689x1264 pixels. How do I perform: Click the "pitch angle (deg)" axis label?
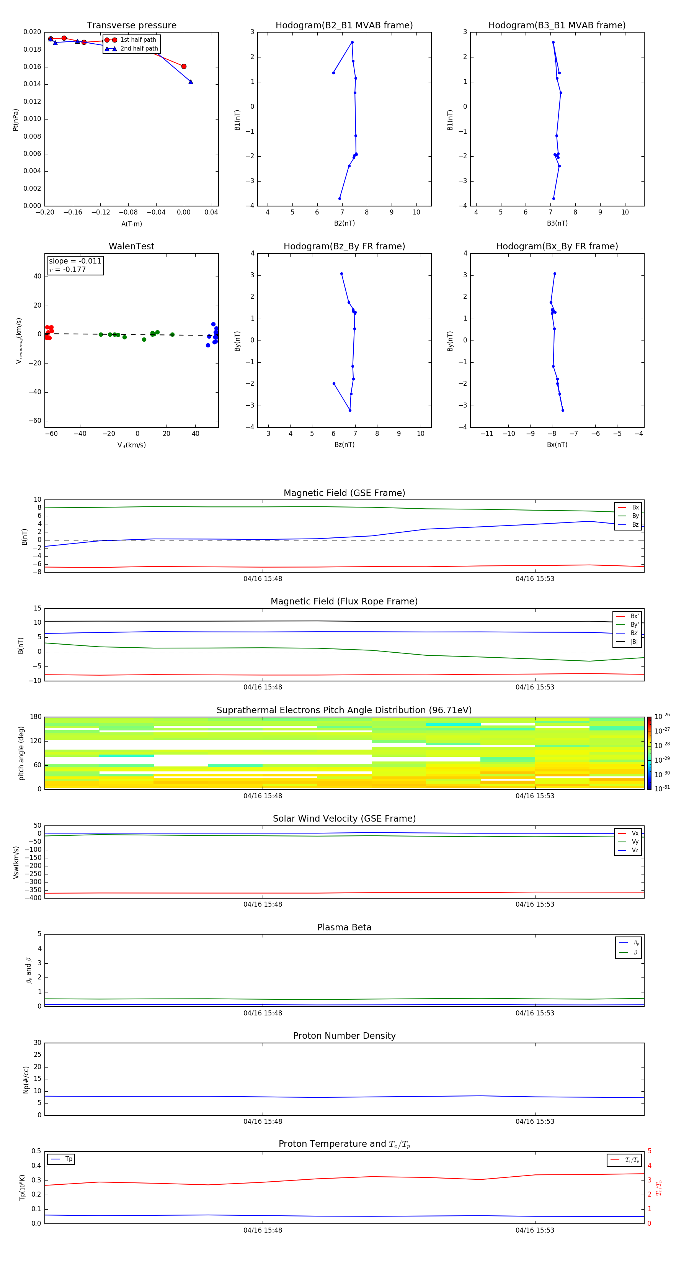pyautogui.click(x=21, y=753)
